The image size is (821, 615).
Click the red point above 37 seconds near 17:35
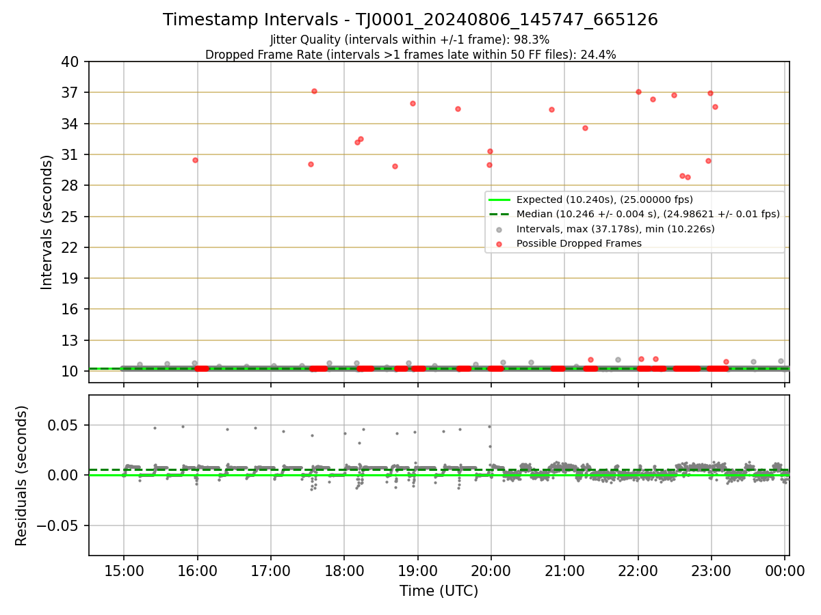coord(314,91)
